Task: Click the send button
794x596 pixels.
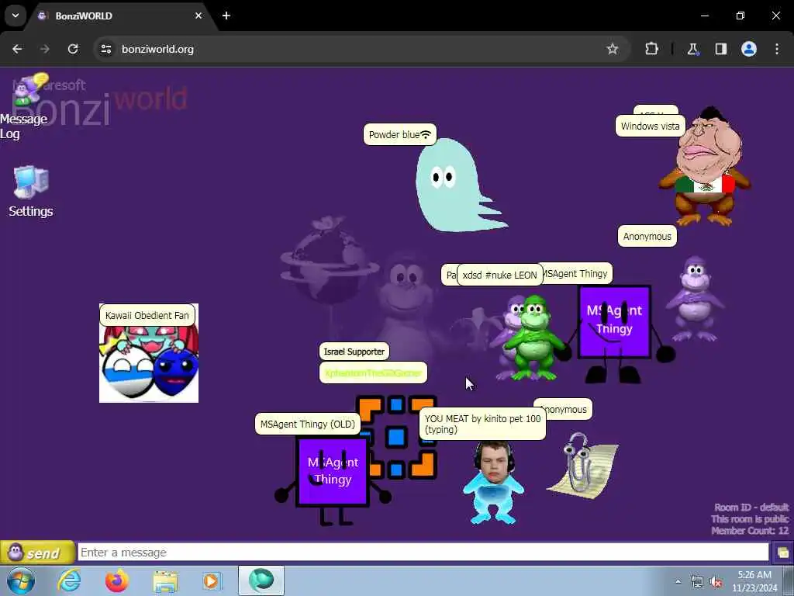Action: click(37, 553)
